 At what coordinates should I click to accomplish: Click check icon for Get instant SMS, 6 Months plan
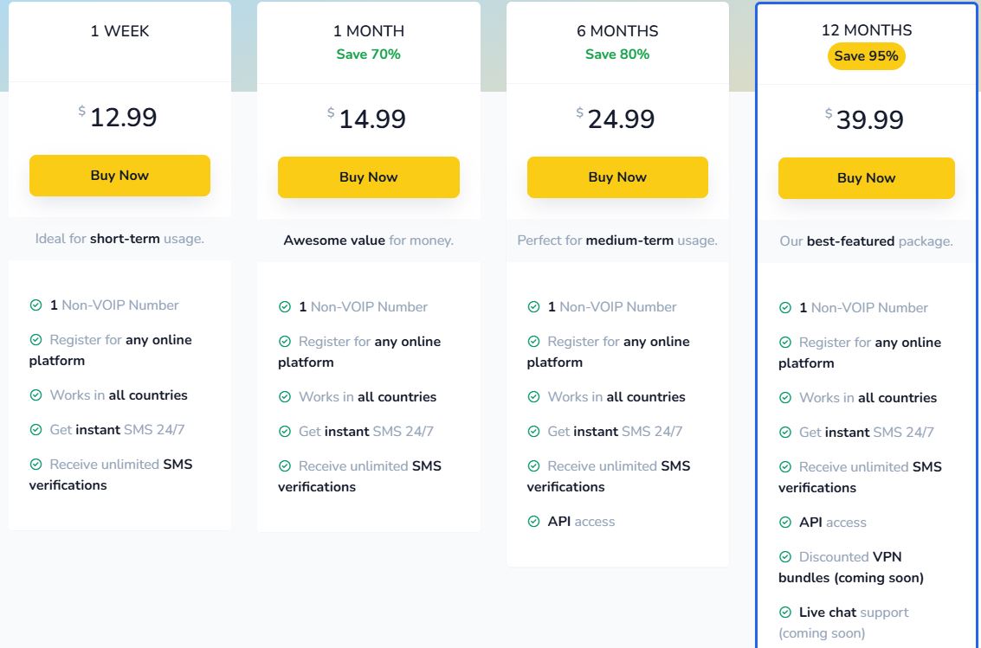pos(533,431)
